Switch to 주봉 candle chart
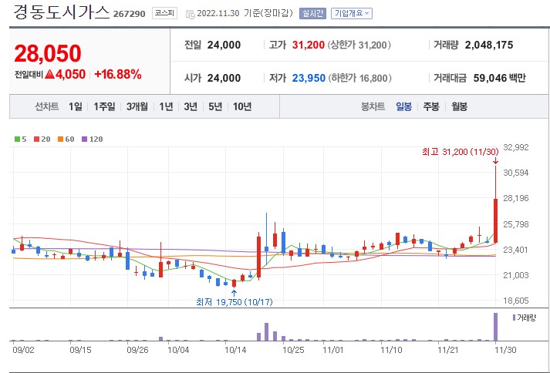The image size is (550, 373). (x=431, y=106)
